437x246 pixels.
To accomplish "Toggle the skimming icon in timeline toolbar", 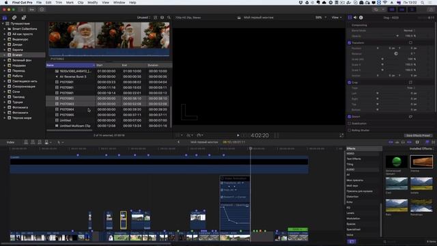I will pos(391,142).
